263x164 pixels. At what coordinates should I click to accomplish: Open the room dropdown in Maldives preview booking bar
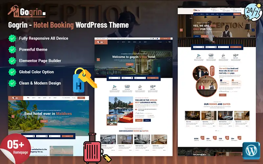55,136
